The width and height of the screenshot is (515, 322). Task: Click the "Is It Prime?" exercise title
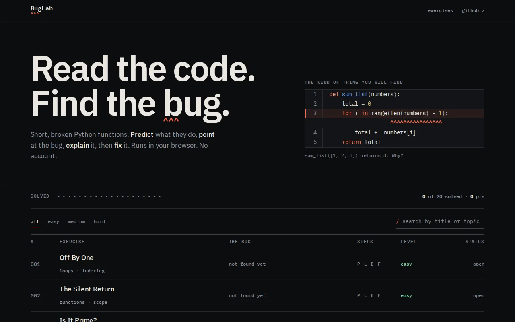(x=78, y=320)
